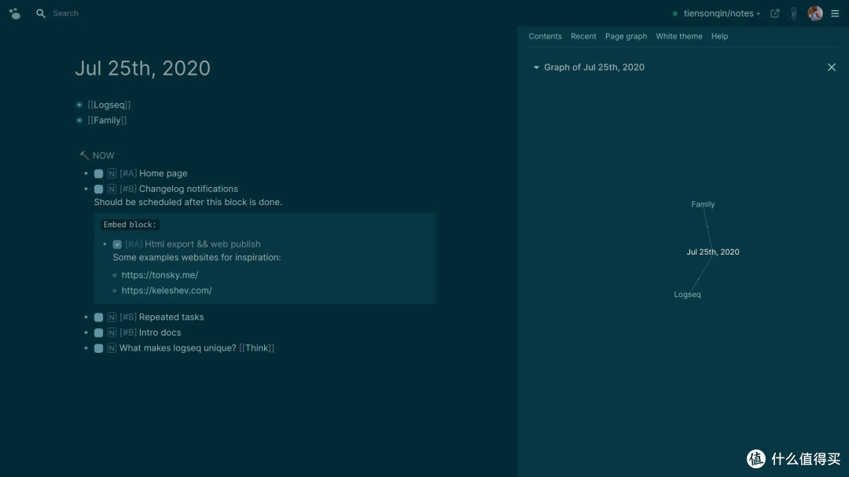This screenshot has width=849, height=477.
Task: Open the Page graph tab
Action: (x=626, y=36)
